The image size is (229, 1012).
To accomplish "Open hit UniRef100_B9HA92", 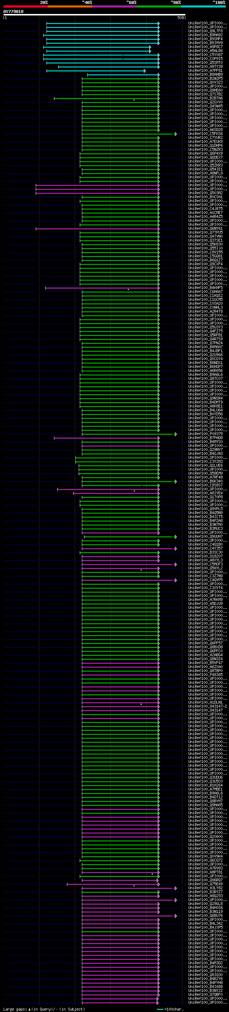I will tap(205, 35).
